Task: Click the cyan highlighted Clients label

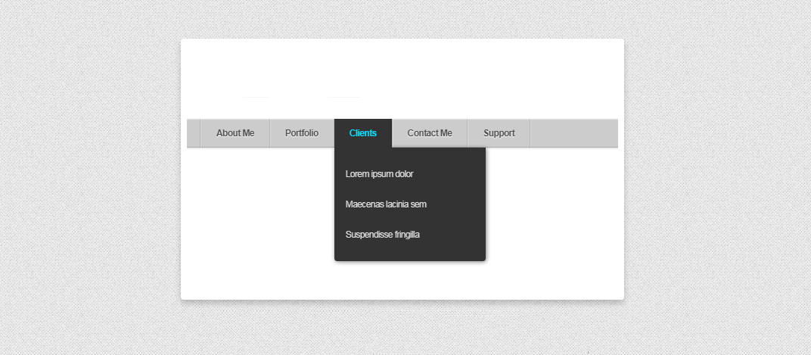Action: pyautogui.click(x=363, y=133)
